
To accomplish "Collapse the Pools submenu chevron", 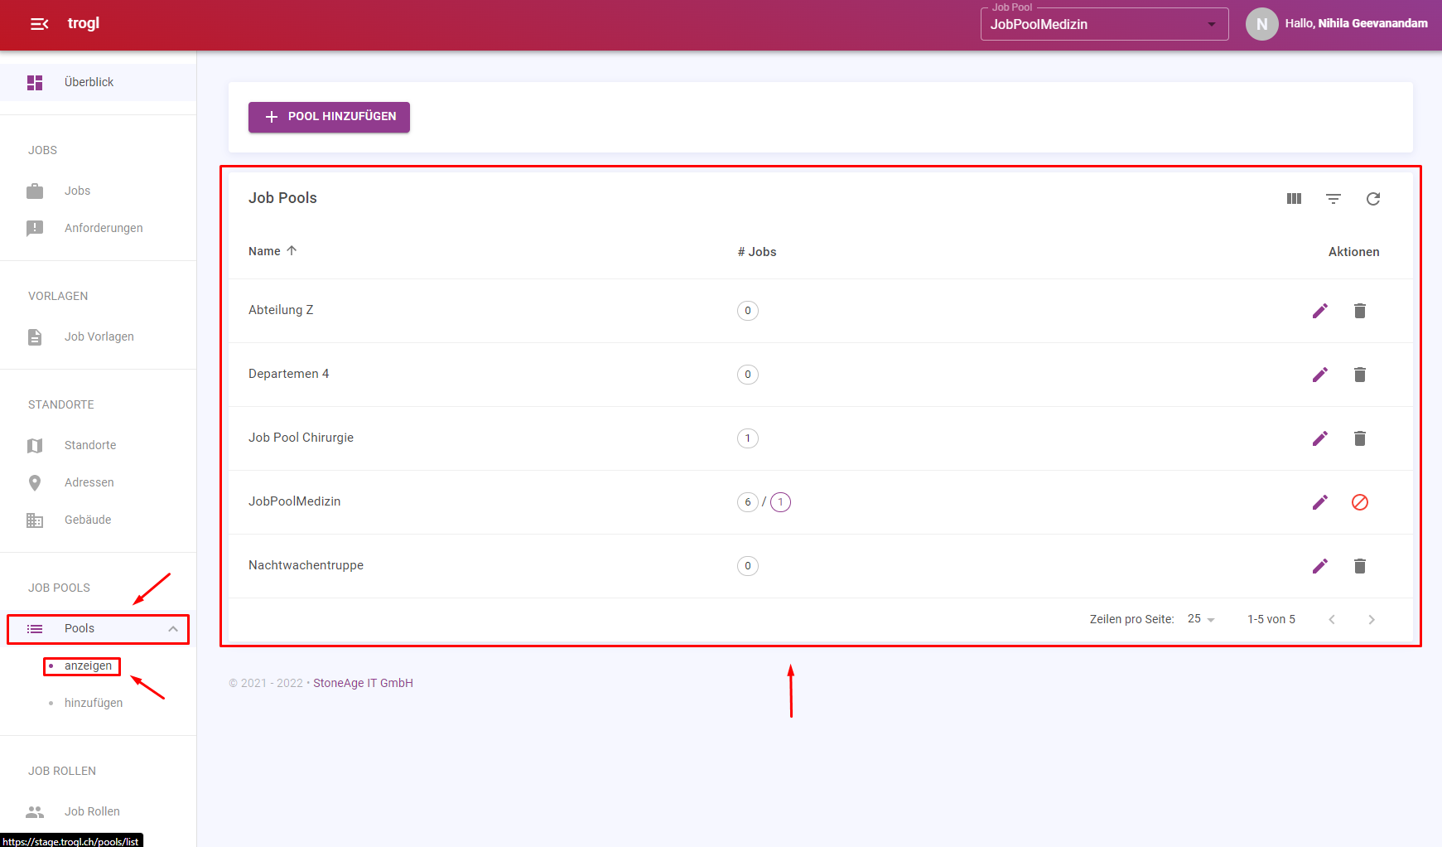I will pyautogui.click(x=173, y=629).
